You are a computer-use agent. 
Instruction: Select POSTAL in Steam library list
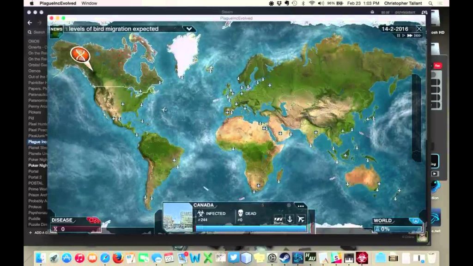pyautogui.click(x=36, y=183)
